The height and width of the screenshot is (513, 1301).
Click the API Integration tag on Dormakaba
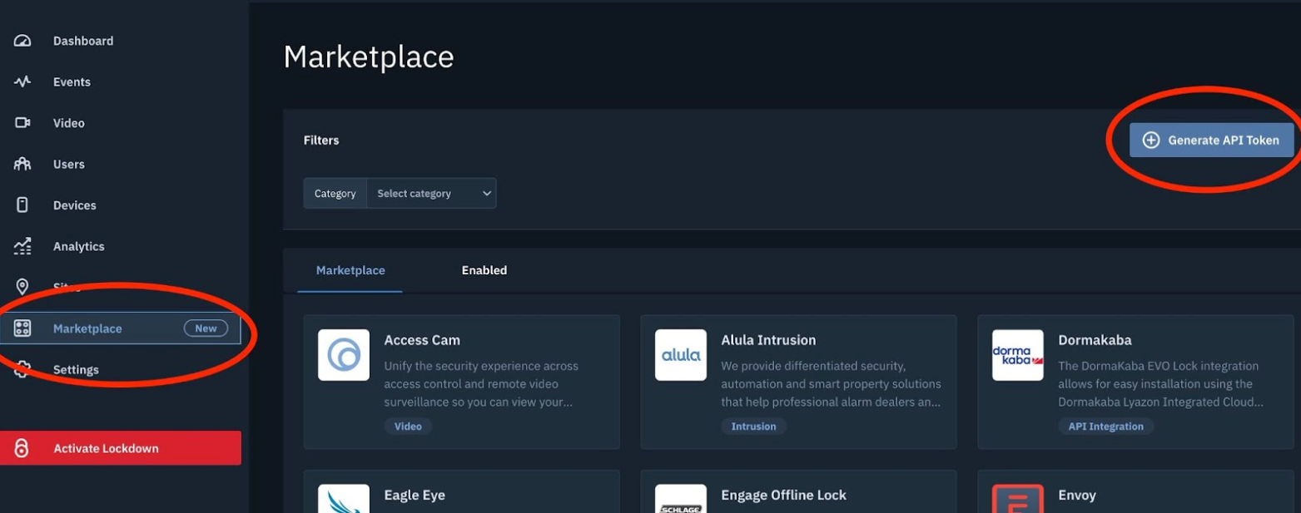click(1105, 427)
